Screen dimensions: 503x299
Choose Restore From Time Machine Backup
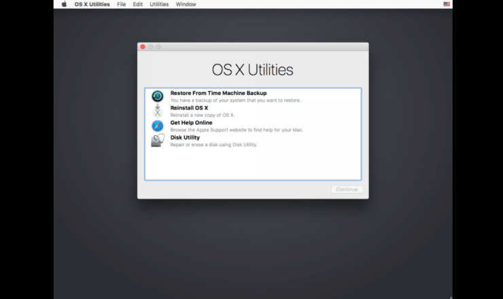click(253, 96)
